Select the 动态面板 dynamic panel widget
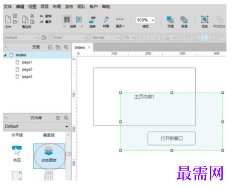This screenshot has width=233, height=189. (x=49, y=156)
